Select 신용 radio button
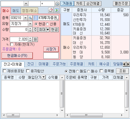This screenshot has width=130, height=119. click(47, 24)
